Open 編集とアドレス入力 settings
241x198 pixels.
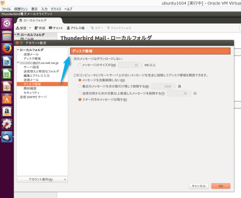coord(37,75)
